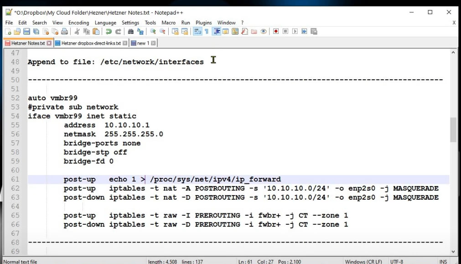The width and height of the screenshot is (461, 264).
Task: Click the Save file toolbar icon
Action: pos(26,31)
